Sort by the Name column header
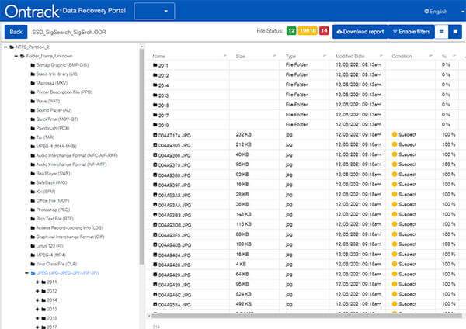Viewport: 466px width, 329px height. coord(158,56)
